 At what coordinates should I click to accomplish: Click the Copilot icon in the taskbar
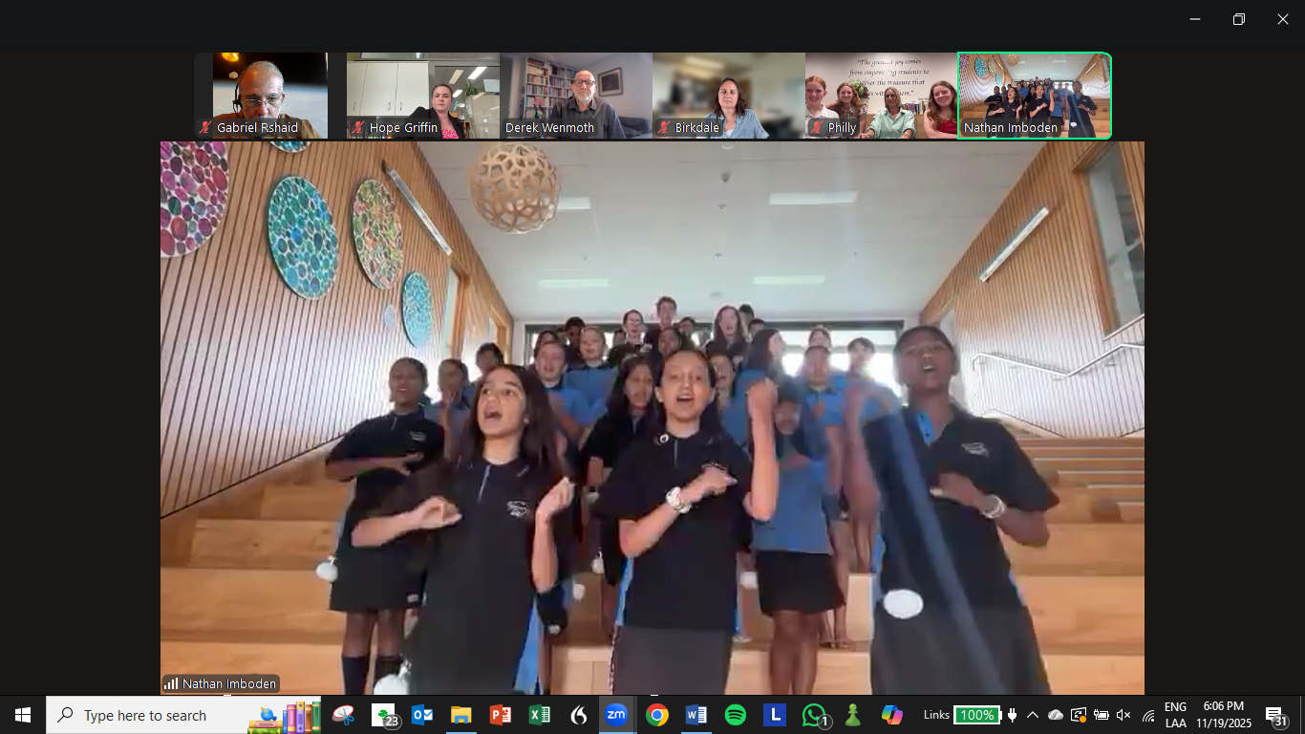(x=891, y=715)
